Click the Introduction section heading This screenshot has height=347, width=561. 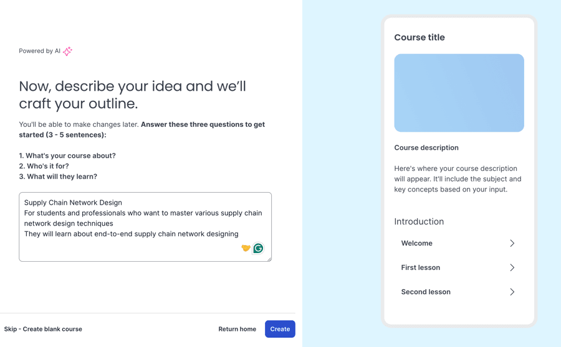(x=419, y=221)
